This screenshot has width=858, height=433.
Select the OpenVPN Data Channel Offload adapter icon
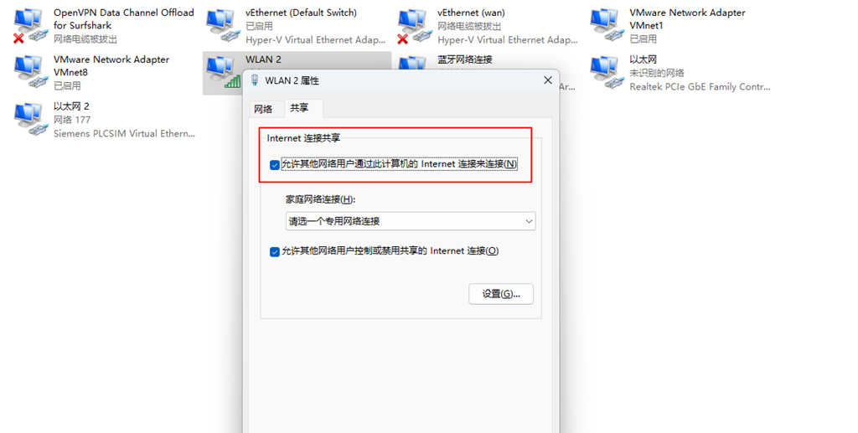tap(29, 26)
